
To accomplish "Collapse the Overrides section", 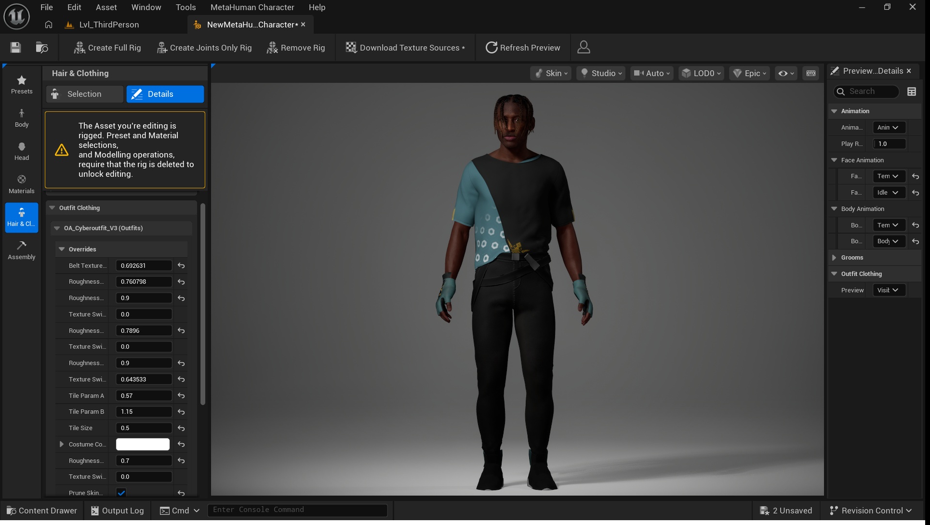I will 62,249.
